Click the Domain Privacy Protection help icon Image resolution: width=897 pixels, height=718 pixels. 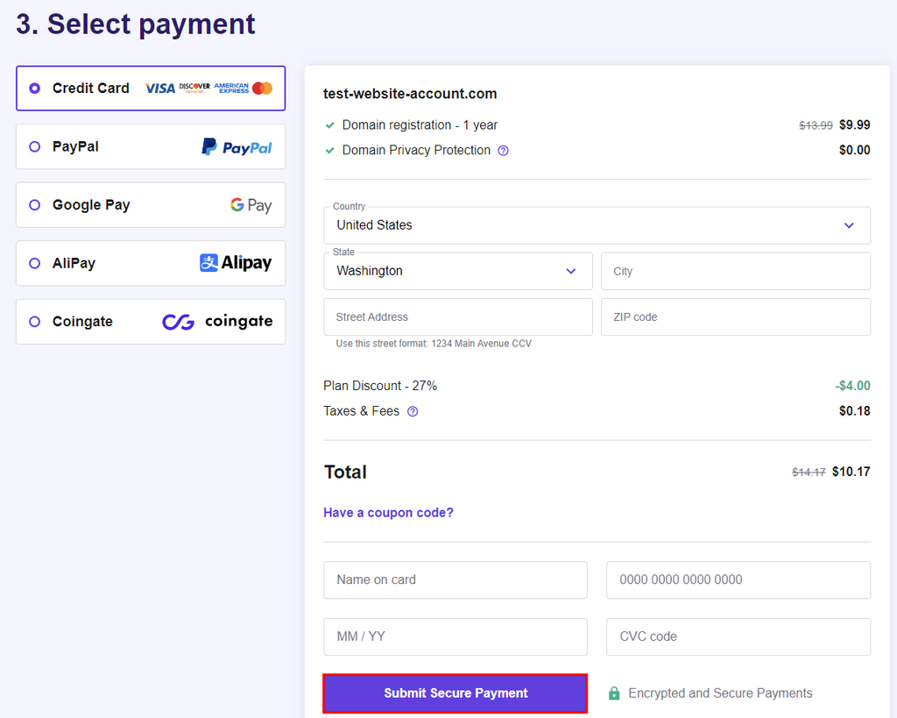503,151
